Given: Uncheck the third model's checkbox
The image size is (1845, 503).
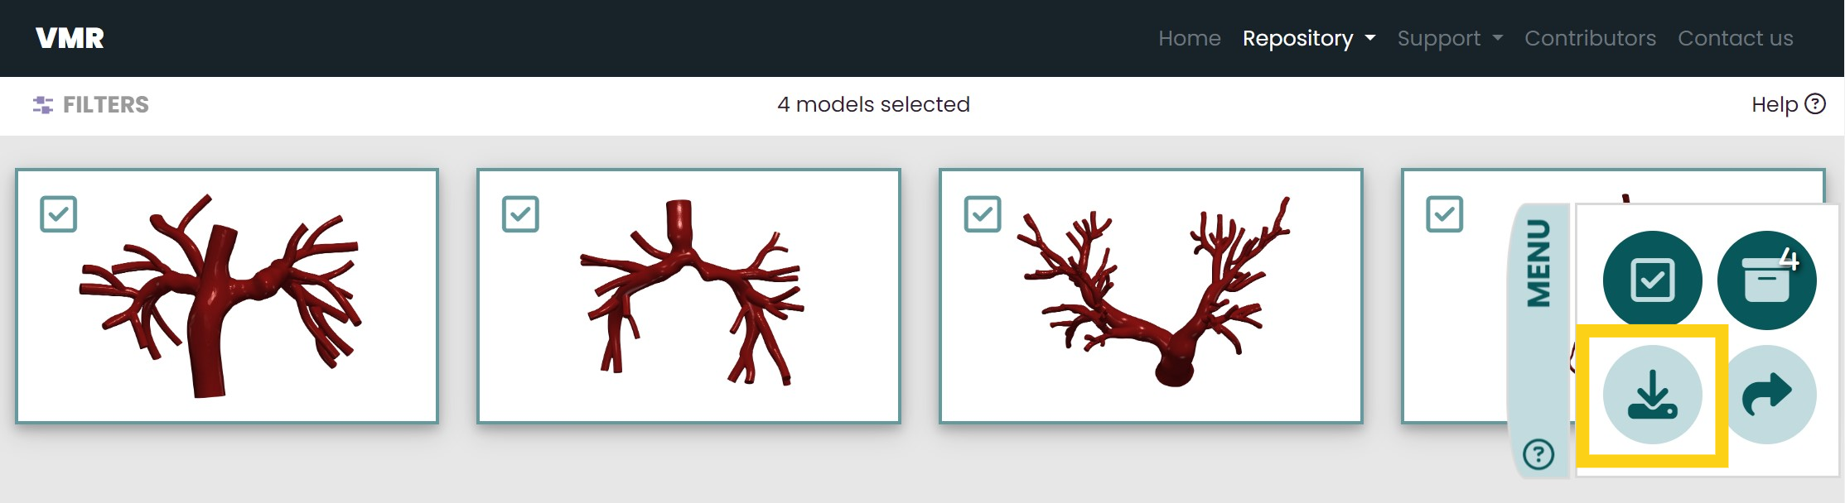Looking at the screenshot, I should pos(983,214).
